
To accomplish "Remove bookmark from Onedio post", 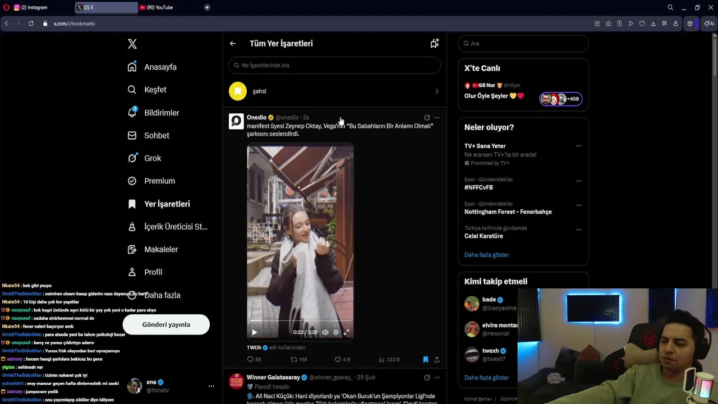I will tap(425, 359).
